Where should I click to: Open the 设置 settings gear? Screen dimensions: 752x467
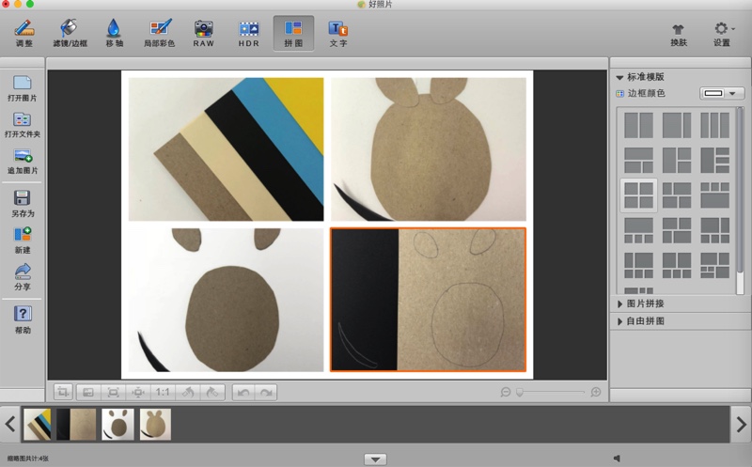coord(721,35)
